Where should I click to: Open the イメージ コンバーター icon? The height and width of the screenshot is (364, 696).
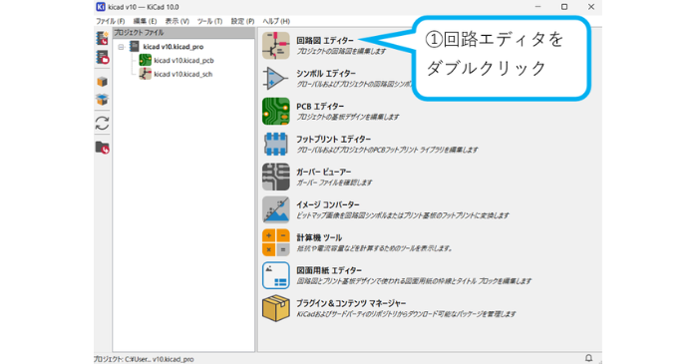[275, 209]
